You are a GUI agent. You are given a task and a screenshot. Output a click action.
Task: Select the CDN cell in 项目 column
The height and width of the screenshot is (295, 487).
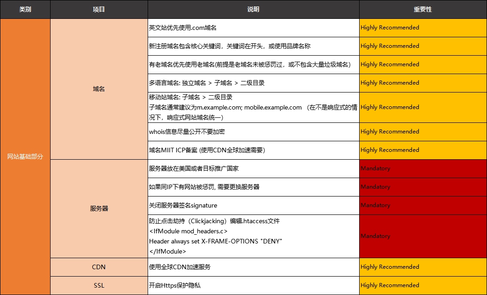pos(99,267)
